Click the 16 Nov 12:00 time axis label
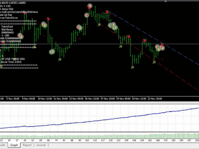199x149 pixels. pos(93,99)
